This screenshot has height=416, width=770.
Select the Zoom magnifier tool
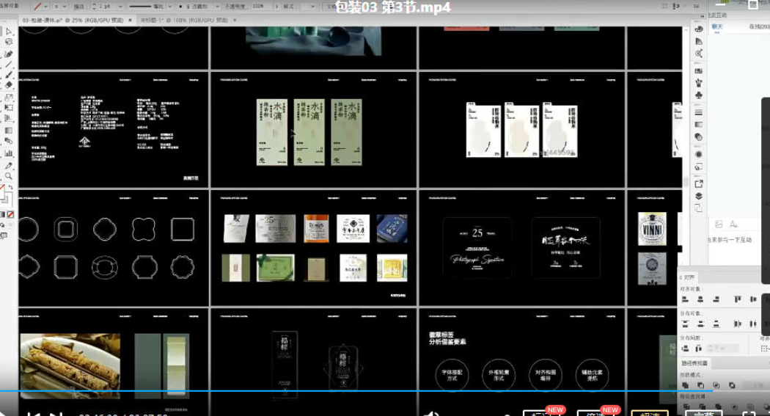pyautogui.click(x=9, y=176)
